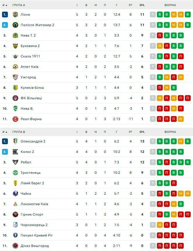Sort Група А by ОЧ. points header

click(x=142, y=5)
